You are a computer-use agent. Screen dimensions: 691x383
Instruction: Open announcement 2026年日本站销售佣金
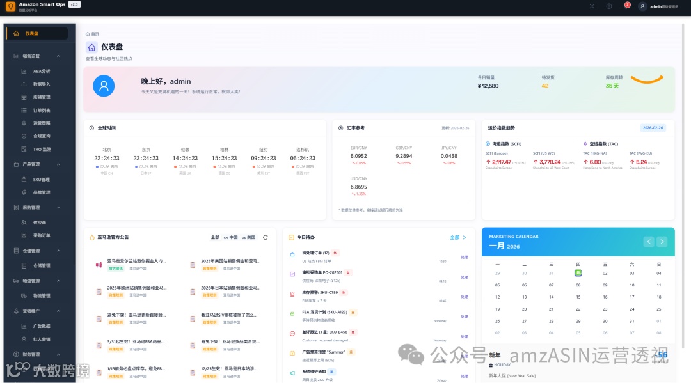pyautogui.click(x=231, y=288)
